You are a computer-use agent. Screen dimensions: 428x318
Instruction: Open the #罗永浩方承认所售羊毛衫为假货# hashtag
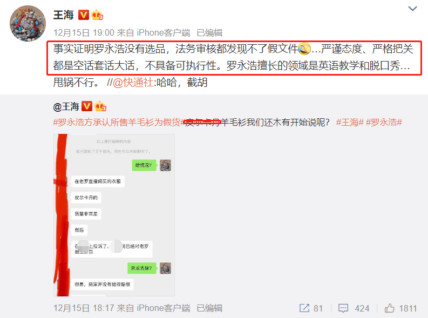point(119,122)
